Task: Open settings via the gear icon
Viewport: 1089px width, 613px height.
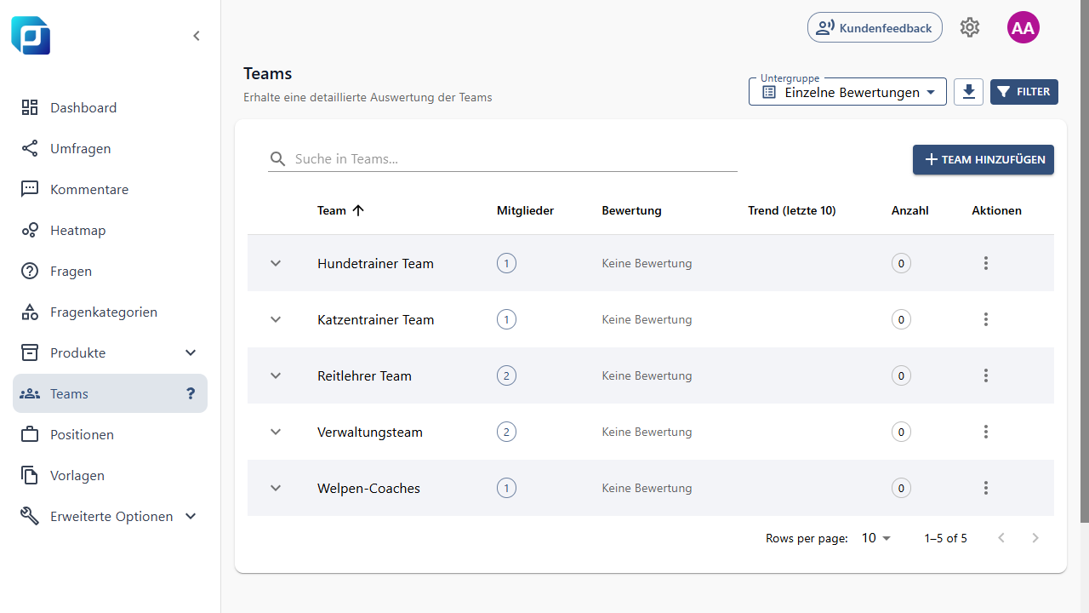Action: coord(970,27)
